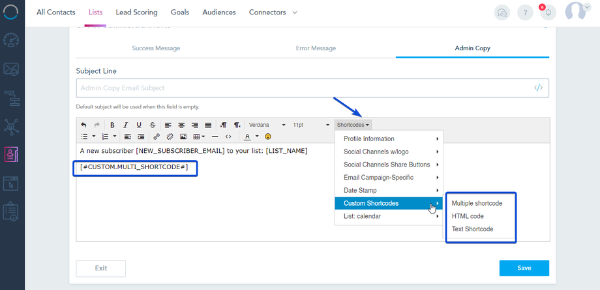Set right-to-left text direction

click(237, 125)
